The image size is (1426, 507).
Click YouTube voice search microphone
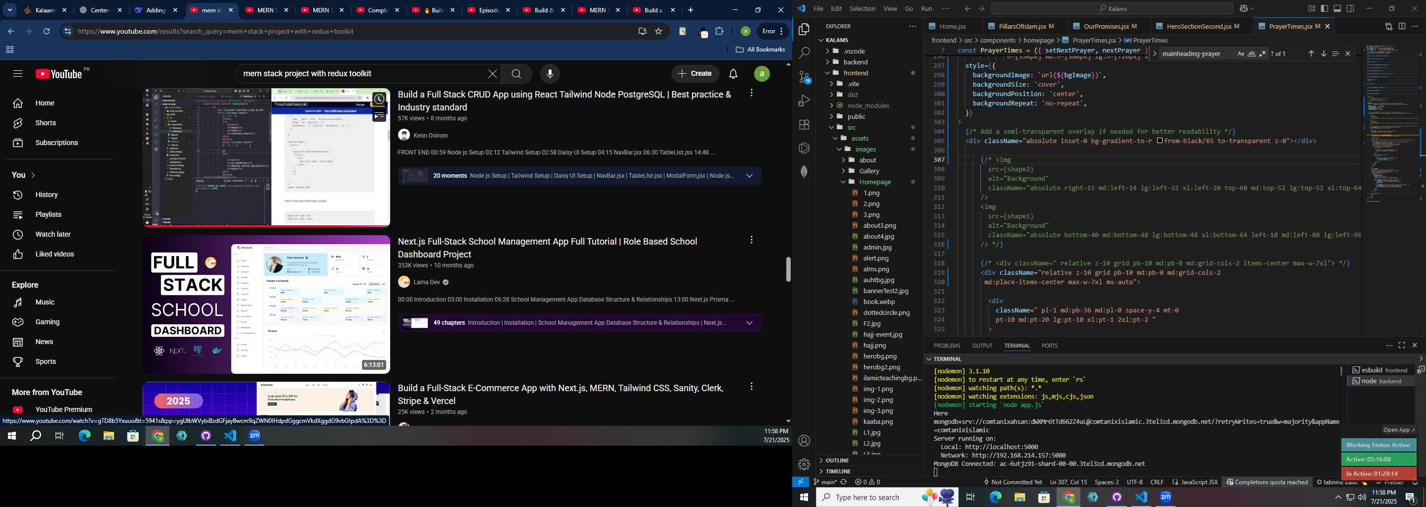pos(550,74)
